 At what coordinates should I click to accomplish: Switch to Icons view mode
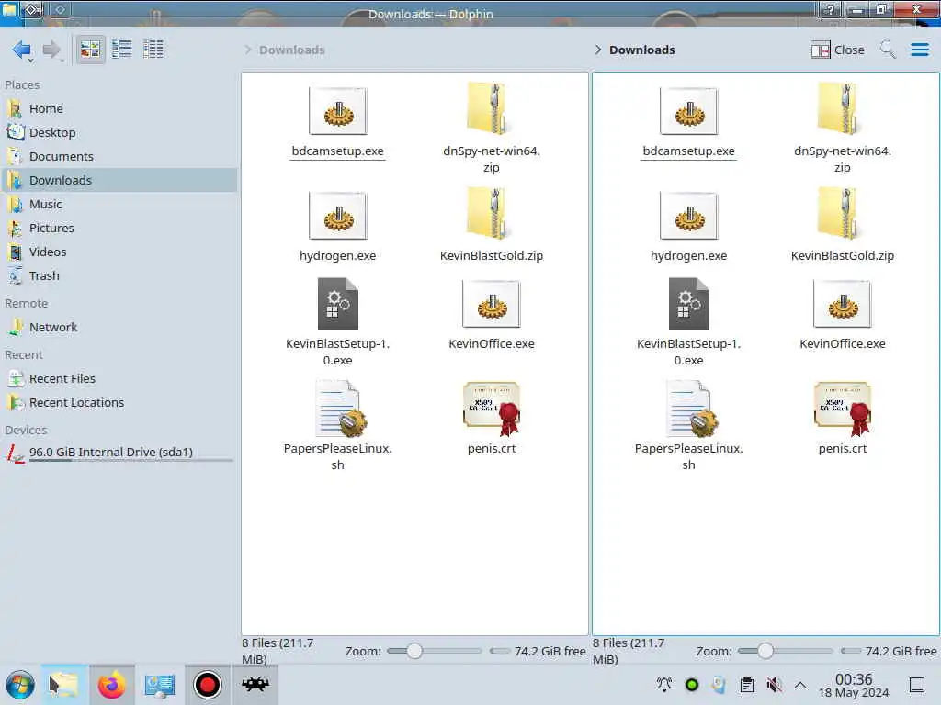pyautogui.click(x=90, y=50)
